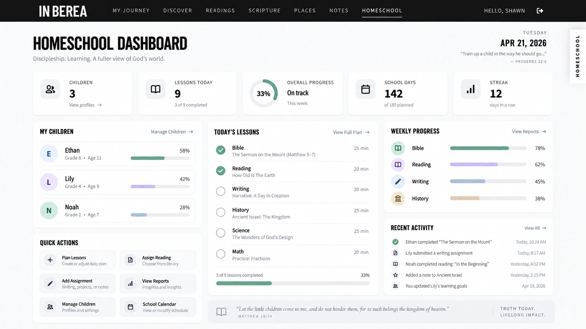Click the lessons completed 33% progress bar
This screenshot has height=329, width=586.
pyautogui.click(x=293, y=283)
